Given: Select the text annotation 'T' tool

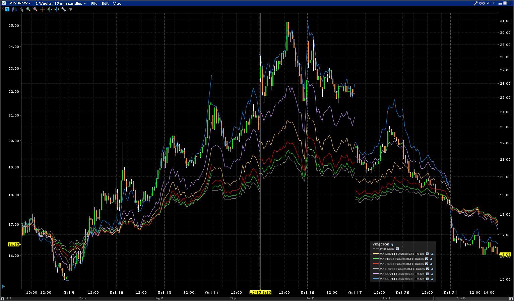Looking at the screenshot, I should [x=7, y=9].
